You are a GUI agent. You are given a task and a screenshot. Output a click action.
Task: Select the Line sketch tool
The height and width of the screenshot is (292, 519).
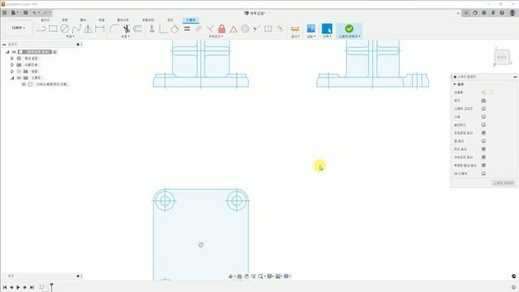(41, 29)
